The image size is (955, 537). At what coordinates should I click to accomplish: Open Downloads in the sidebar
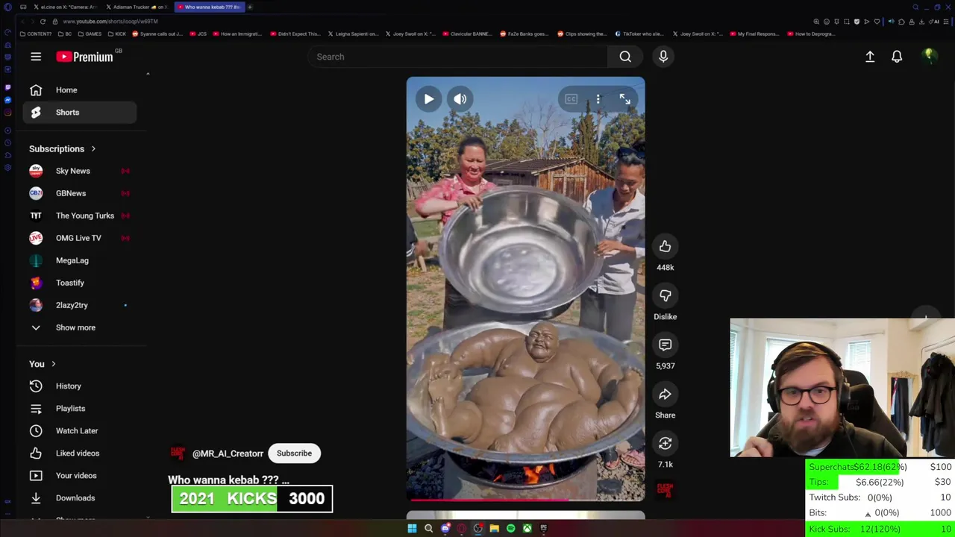(80, 498)
